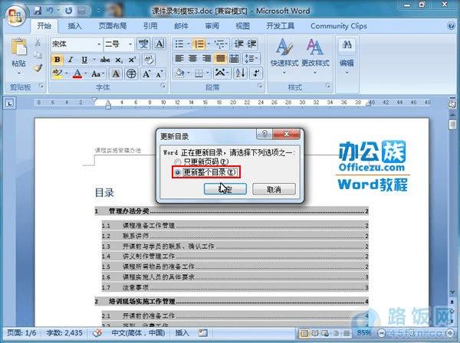
Task: Click zoom level 85%
Action: pos(364,333)
